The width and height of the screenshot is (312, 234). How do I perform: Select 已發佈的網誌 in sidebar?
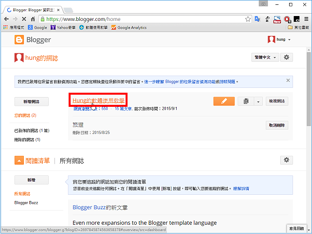pyautogui.click(x=32, y=131)
